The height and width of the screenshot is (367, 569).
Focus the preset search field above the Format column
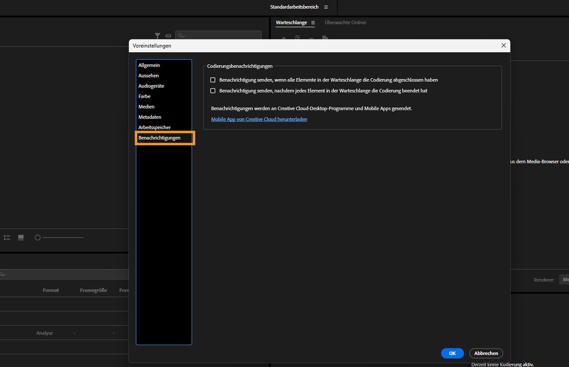coord(64,274)
